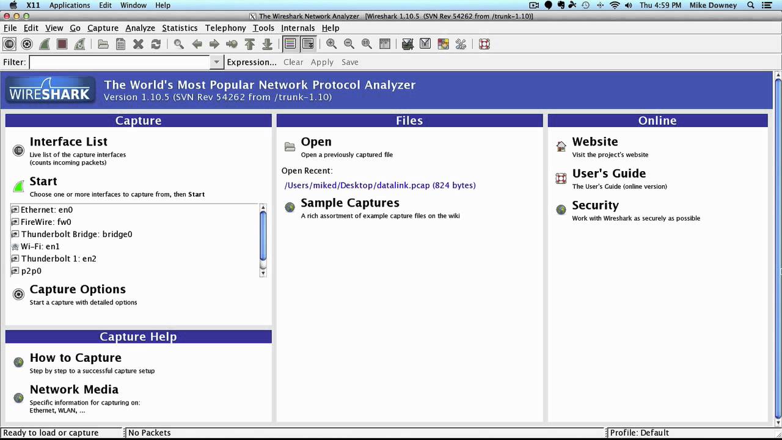Open the Filter field dropdown arrow

(216, 62)
